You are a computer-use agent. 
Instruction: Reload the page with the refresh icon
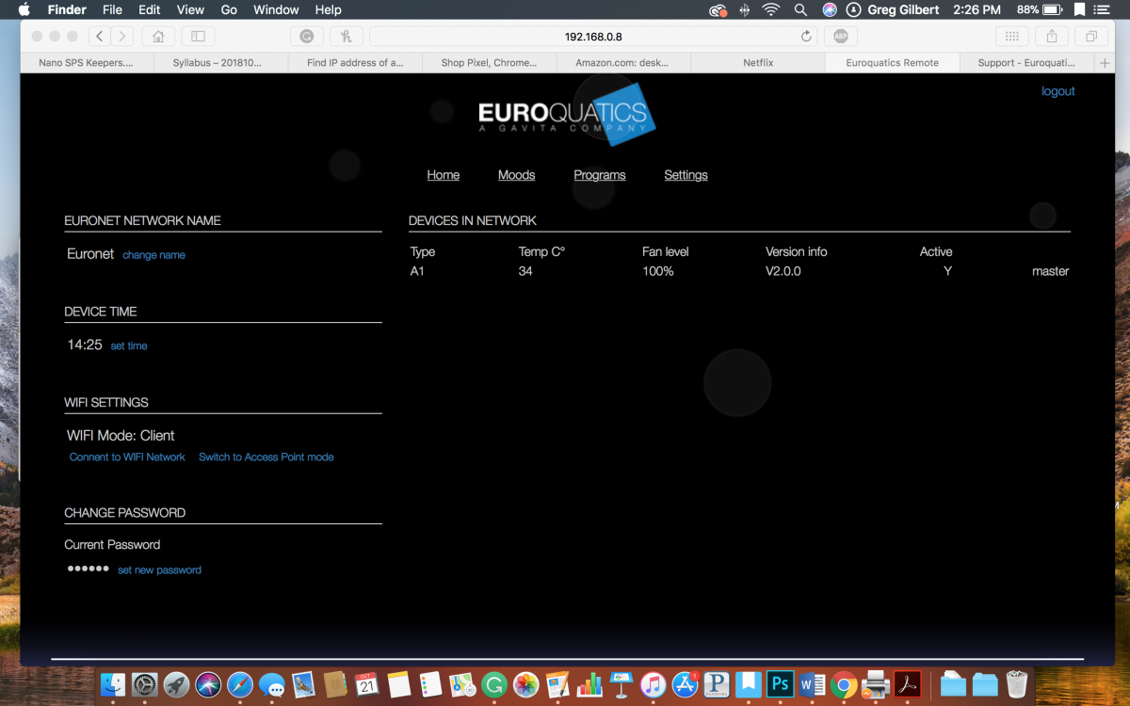tap(806, 37)
